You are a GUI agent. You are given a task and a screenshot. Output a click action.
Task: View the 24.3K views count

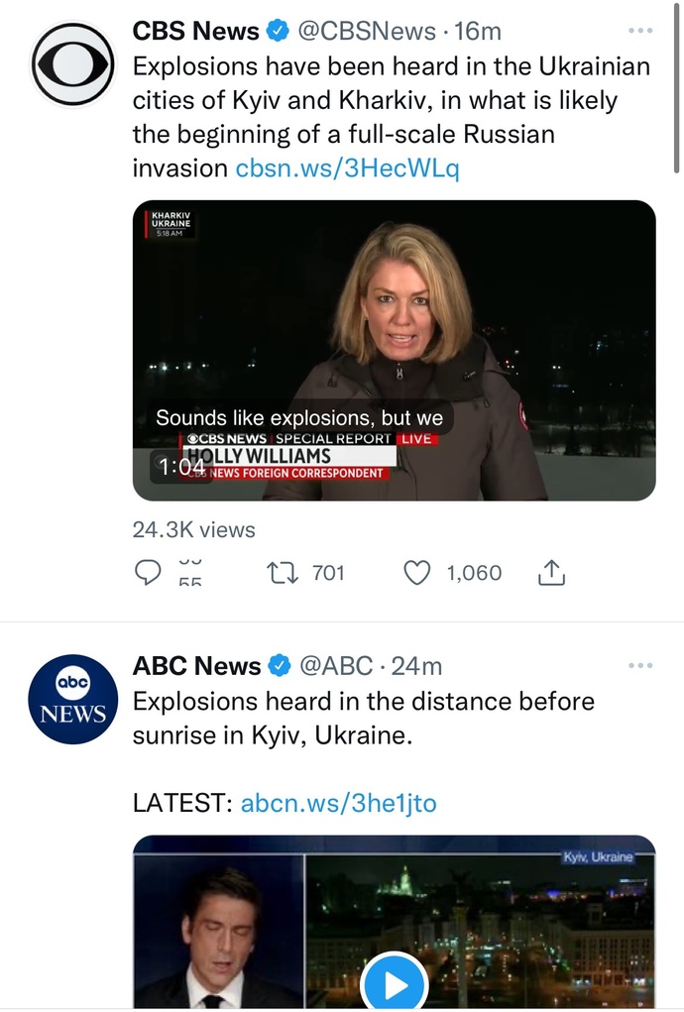pyautogui.click(x=193, y=530)
